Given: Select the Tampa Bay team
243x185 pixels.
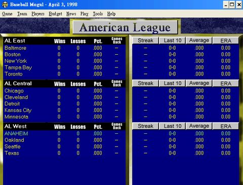Looking at the screenshot, I should [18, 67].
